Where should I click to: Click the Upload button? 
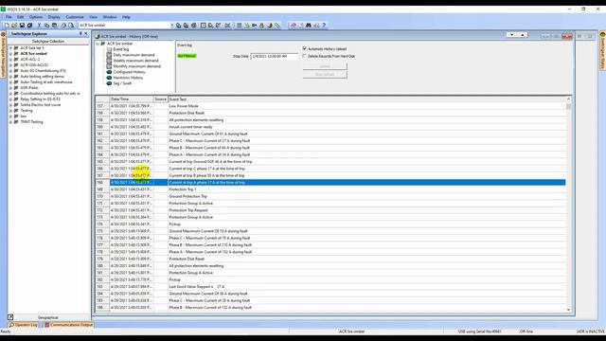click(x=325, y=66)
